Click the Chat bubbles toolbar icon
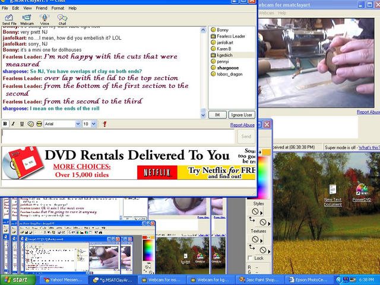 point(62,20)
